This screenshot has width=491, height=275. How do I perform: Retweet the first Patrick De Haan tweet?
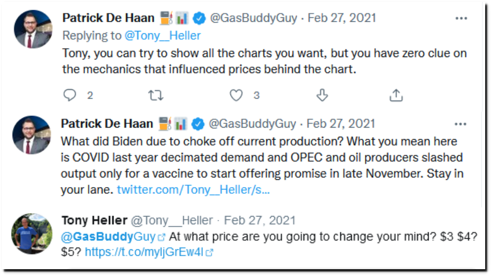156,95
